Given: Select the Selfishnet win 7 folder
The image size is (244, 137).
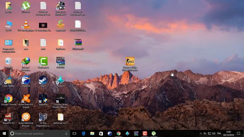Looking at the screenshot, I should pos(61,117).
